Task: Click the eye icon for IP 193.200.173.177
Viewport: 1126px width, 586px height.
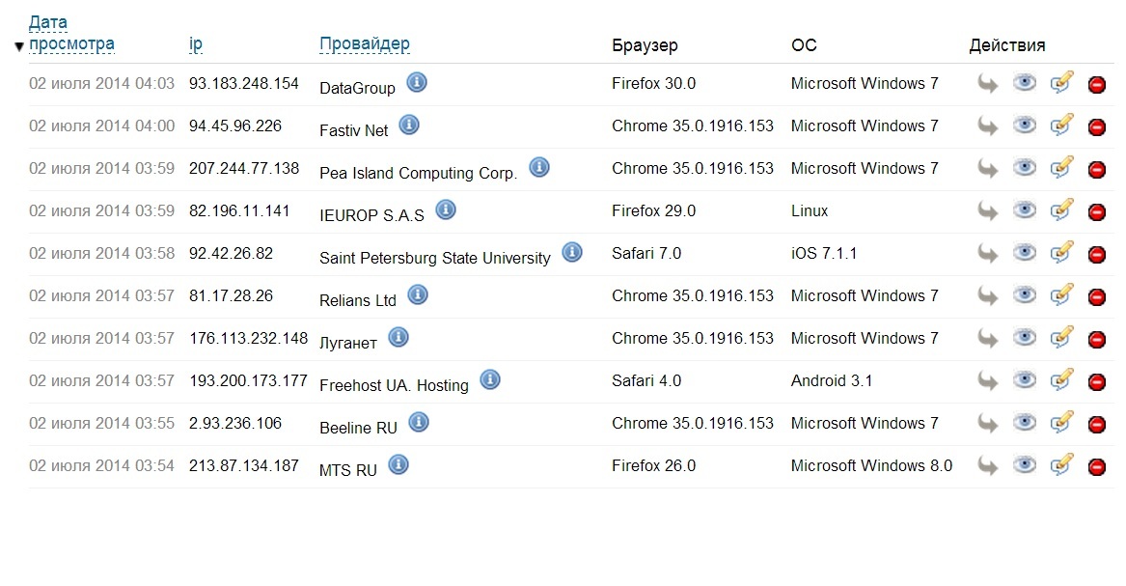Action: 1025,380
